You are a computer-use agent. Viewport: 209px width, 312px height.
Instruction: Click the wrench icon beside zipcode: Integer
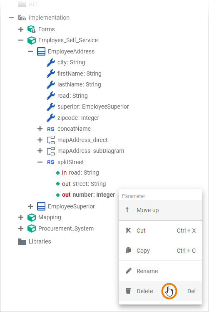coord(50,118)
